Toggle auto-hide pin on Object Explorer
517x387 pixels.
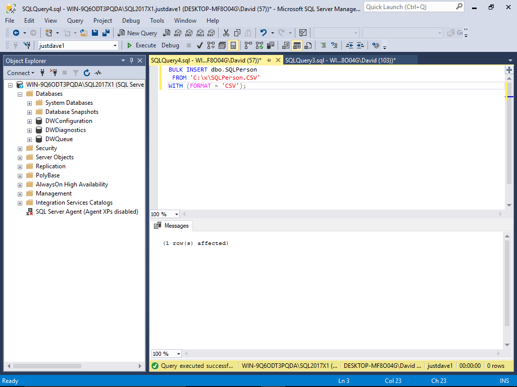pyautogui.click(x=132, y=60)
